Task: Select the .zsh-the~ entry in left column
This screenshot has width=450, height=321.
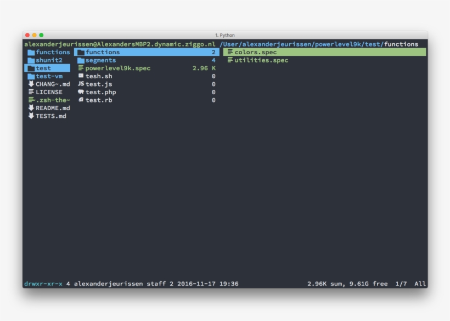Action: 52,100
